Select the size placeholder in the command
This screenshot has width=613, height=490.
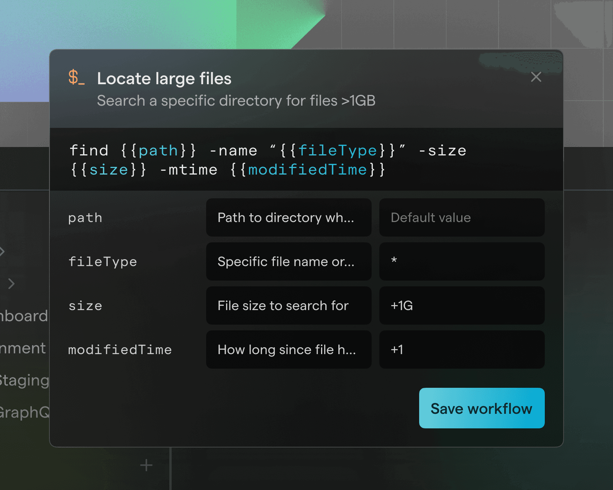pos(108,170)
